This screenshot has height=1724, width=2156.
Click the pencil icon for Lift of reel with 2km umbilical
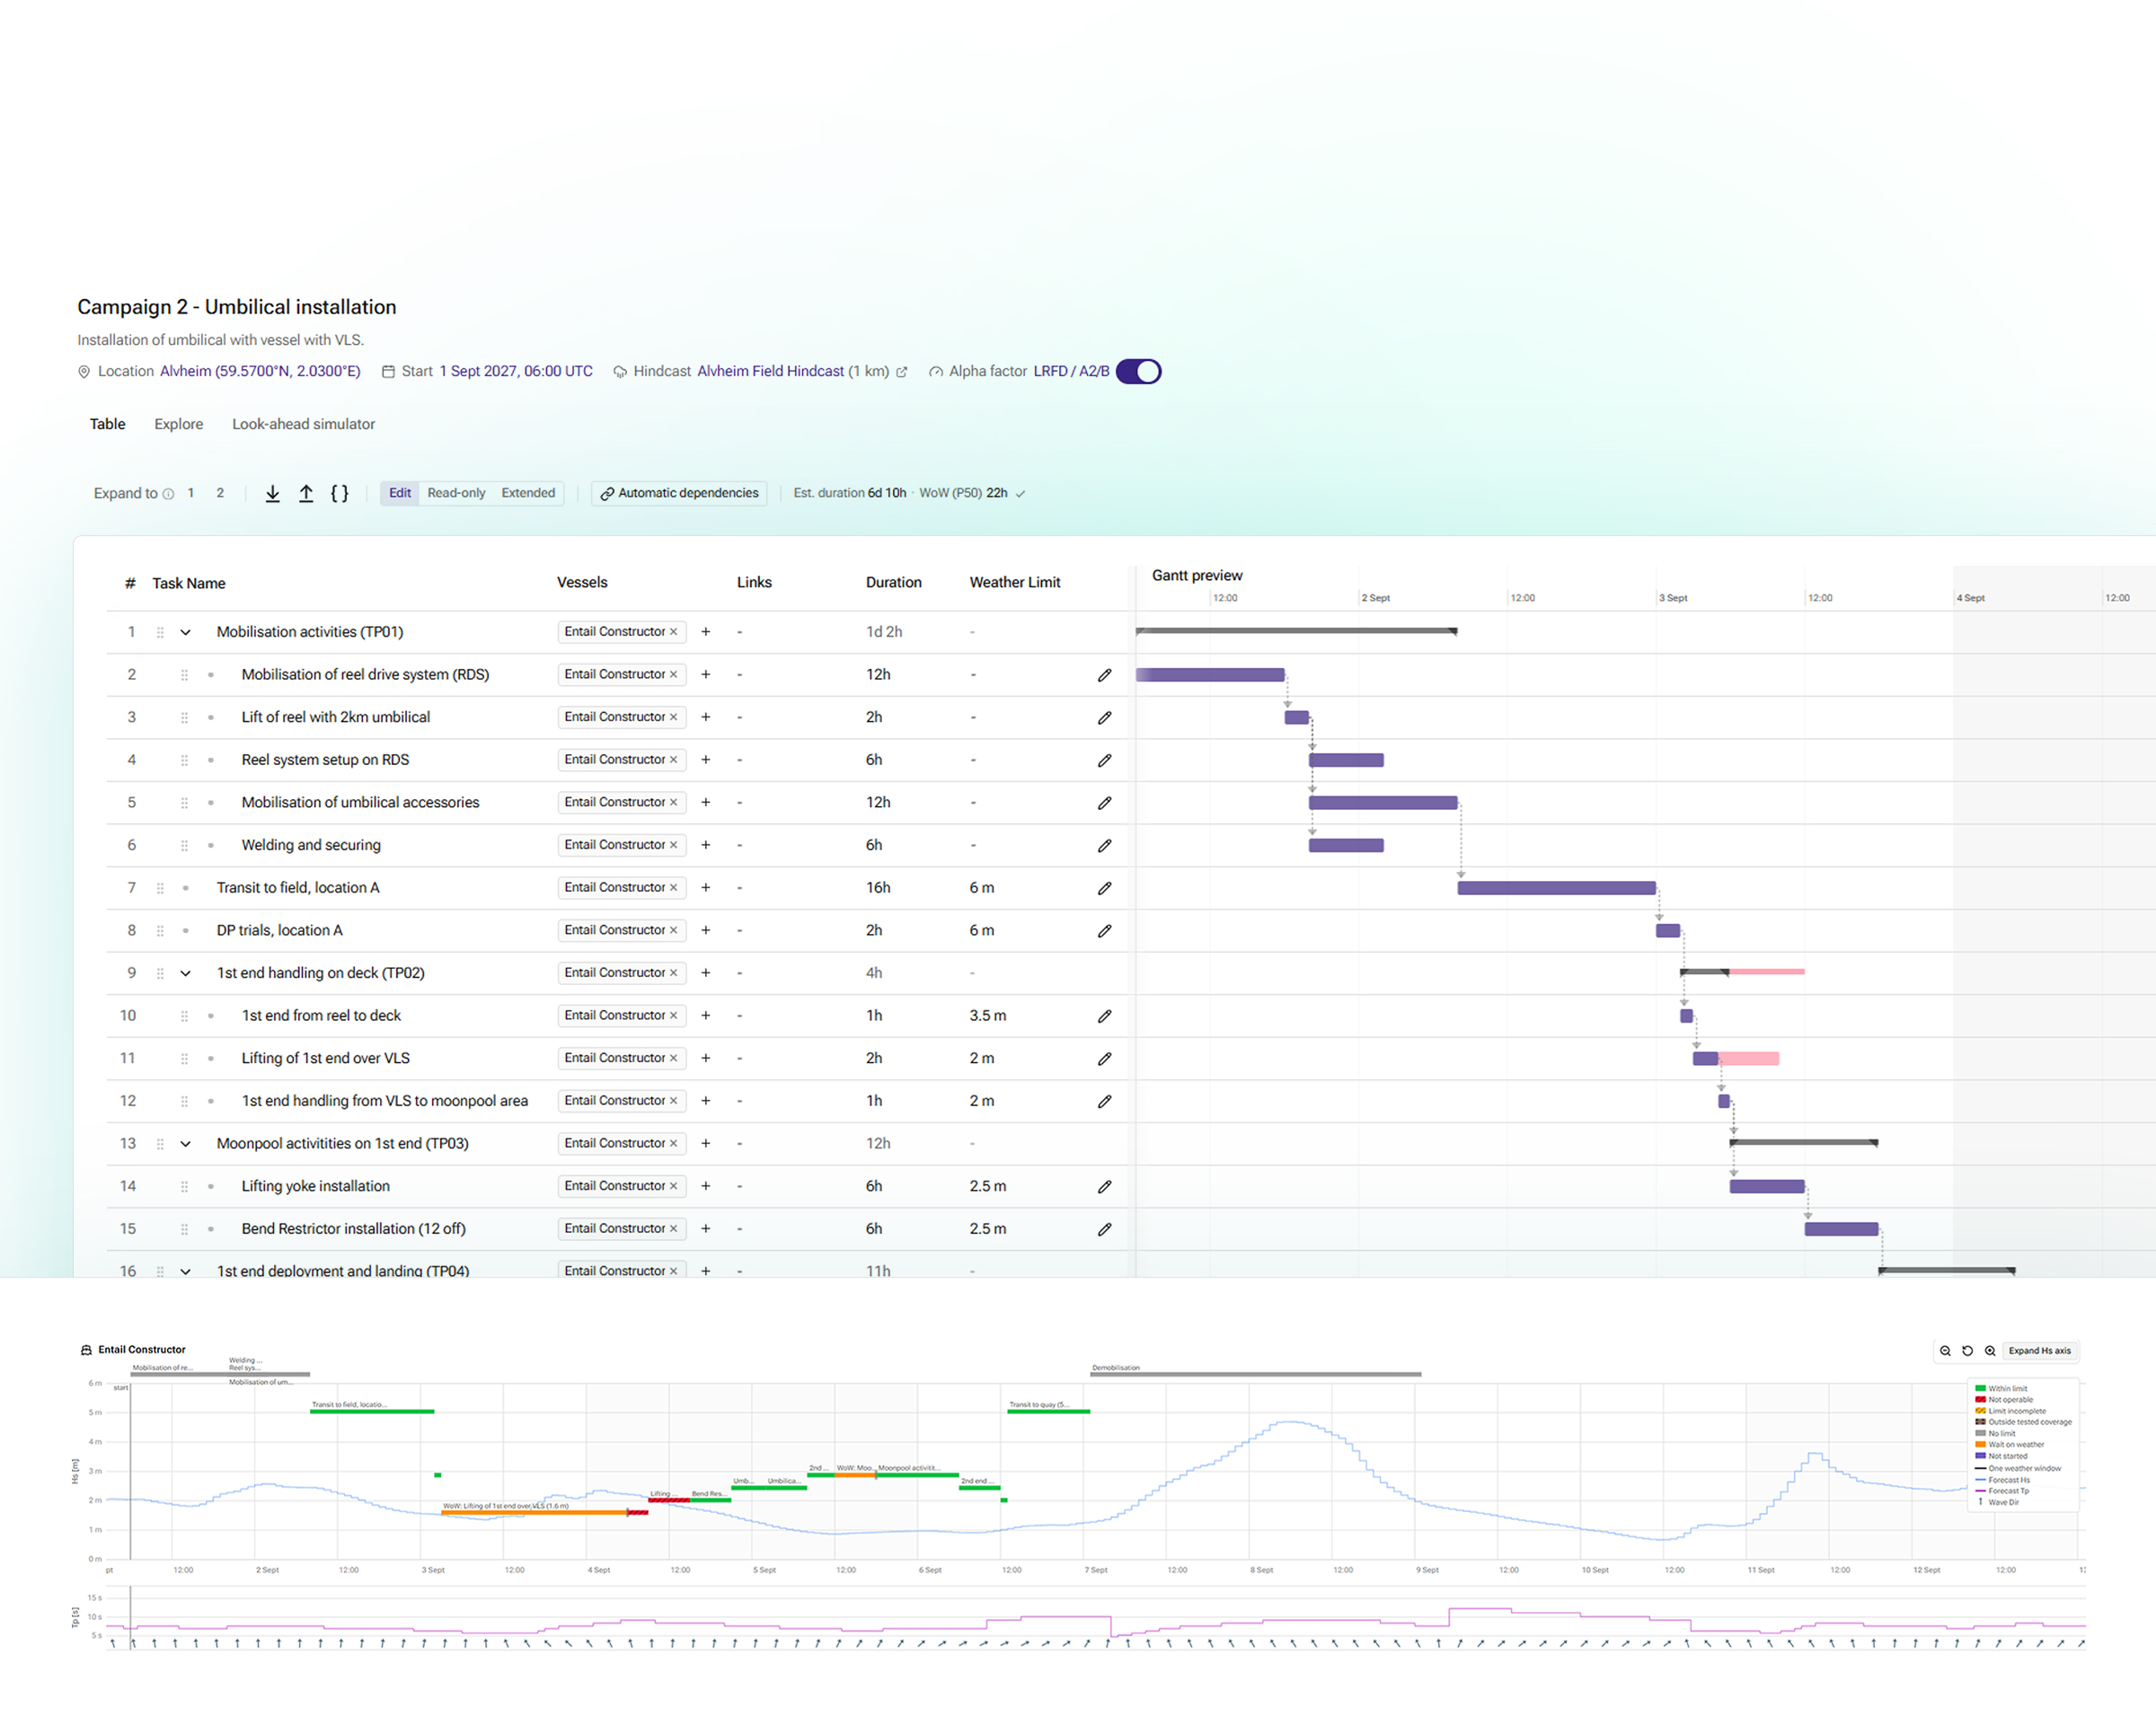[x=1104, y=717]
